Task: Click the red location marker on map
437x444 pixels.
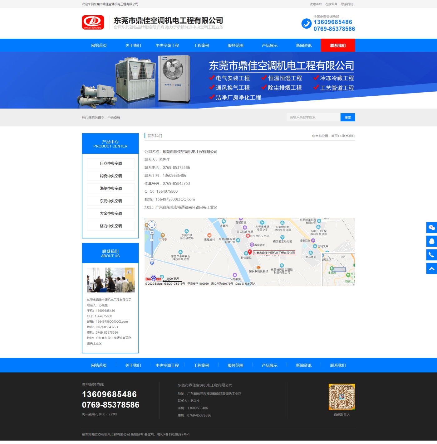Action: click(250, 252)
